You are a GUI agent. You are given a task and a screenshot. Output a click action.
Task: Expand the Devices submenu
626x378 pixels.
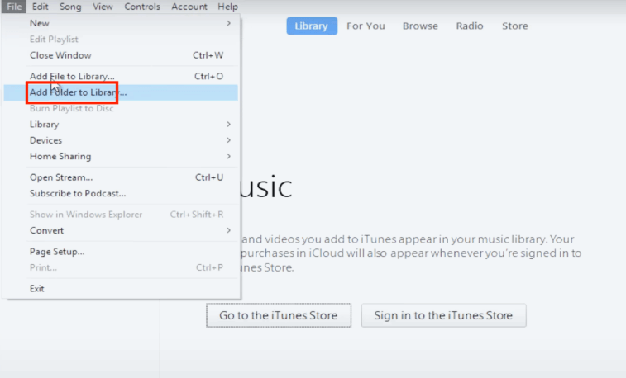pos(121,140)
